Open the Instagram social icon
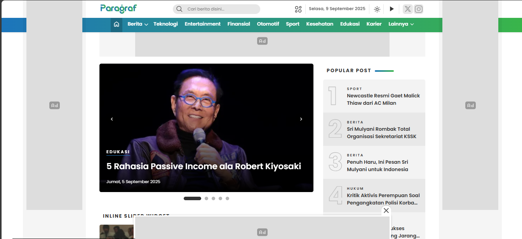Image resolution: width=522 pixels, height=239 pixels. pos(418,9)
